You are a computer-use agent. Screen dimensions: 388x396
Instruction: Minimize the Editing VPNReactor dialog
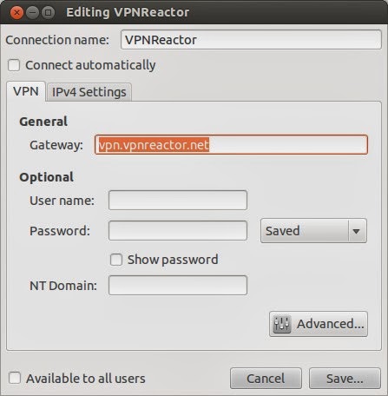[32, 13]
